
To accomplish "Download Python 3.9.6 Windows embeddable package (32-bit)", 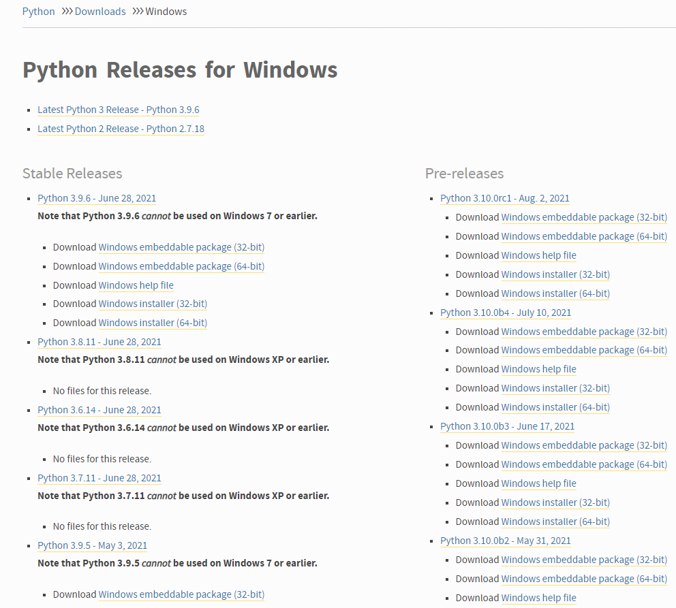I will (181, 247).
